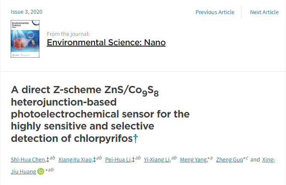286x185 pixels.
Task: Click the blue dagger footnote after chlorpyrifos
Action: [136, 138]
